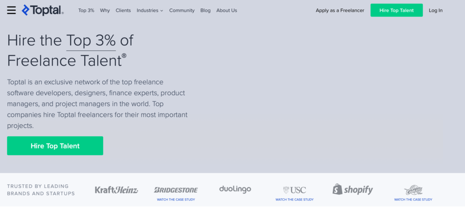This screenshot has width=465, height=209.
Task: Open About Us page
Action: (x=226, y=10)
